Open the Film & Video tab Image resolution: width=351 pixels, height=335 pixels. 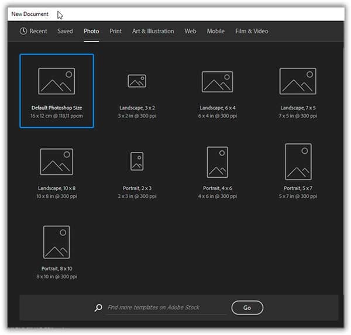(x=252, y=31)
